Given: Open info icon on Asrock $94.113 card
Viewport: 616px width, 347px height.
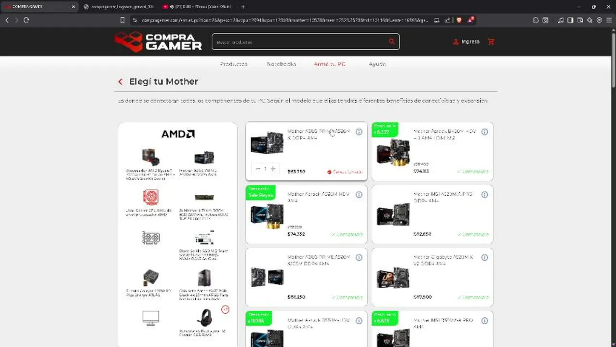Looking at the screenshot, I should [x=484, y=132].
